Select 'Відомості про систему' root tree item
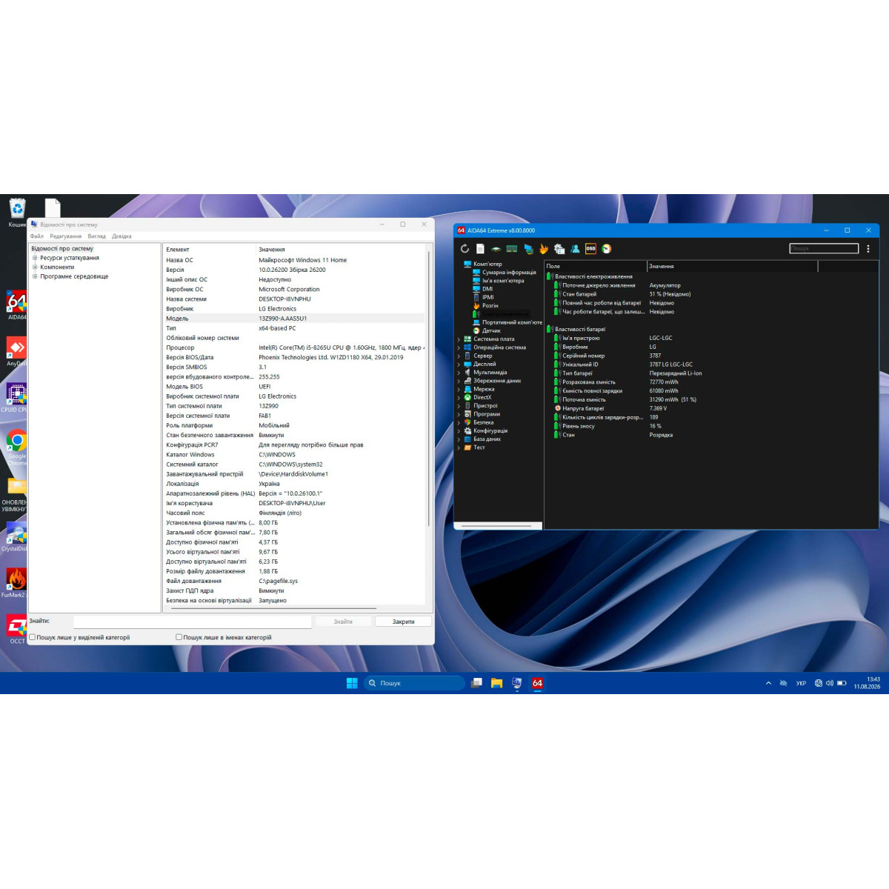The height and width of the screenshot is (889, 889). 62,249
